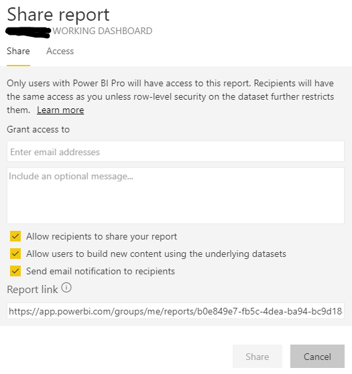Screen dimensions: 352x374
Task: Click the info icon beside Report link
Action: coord(66,288)
